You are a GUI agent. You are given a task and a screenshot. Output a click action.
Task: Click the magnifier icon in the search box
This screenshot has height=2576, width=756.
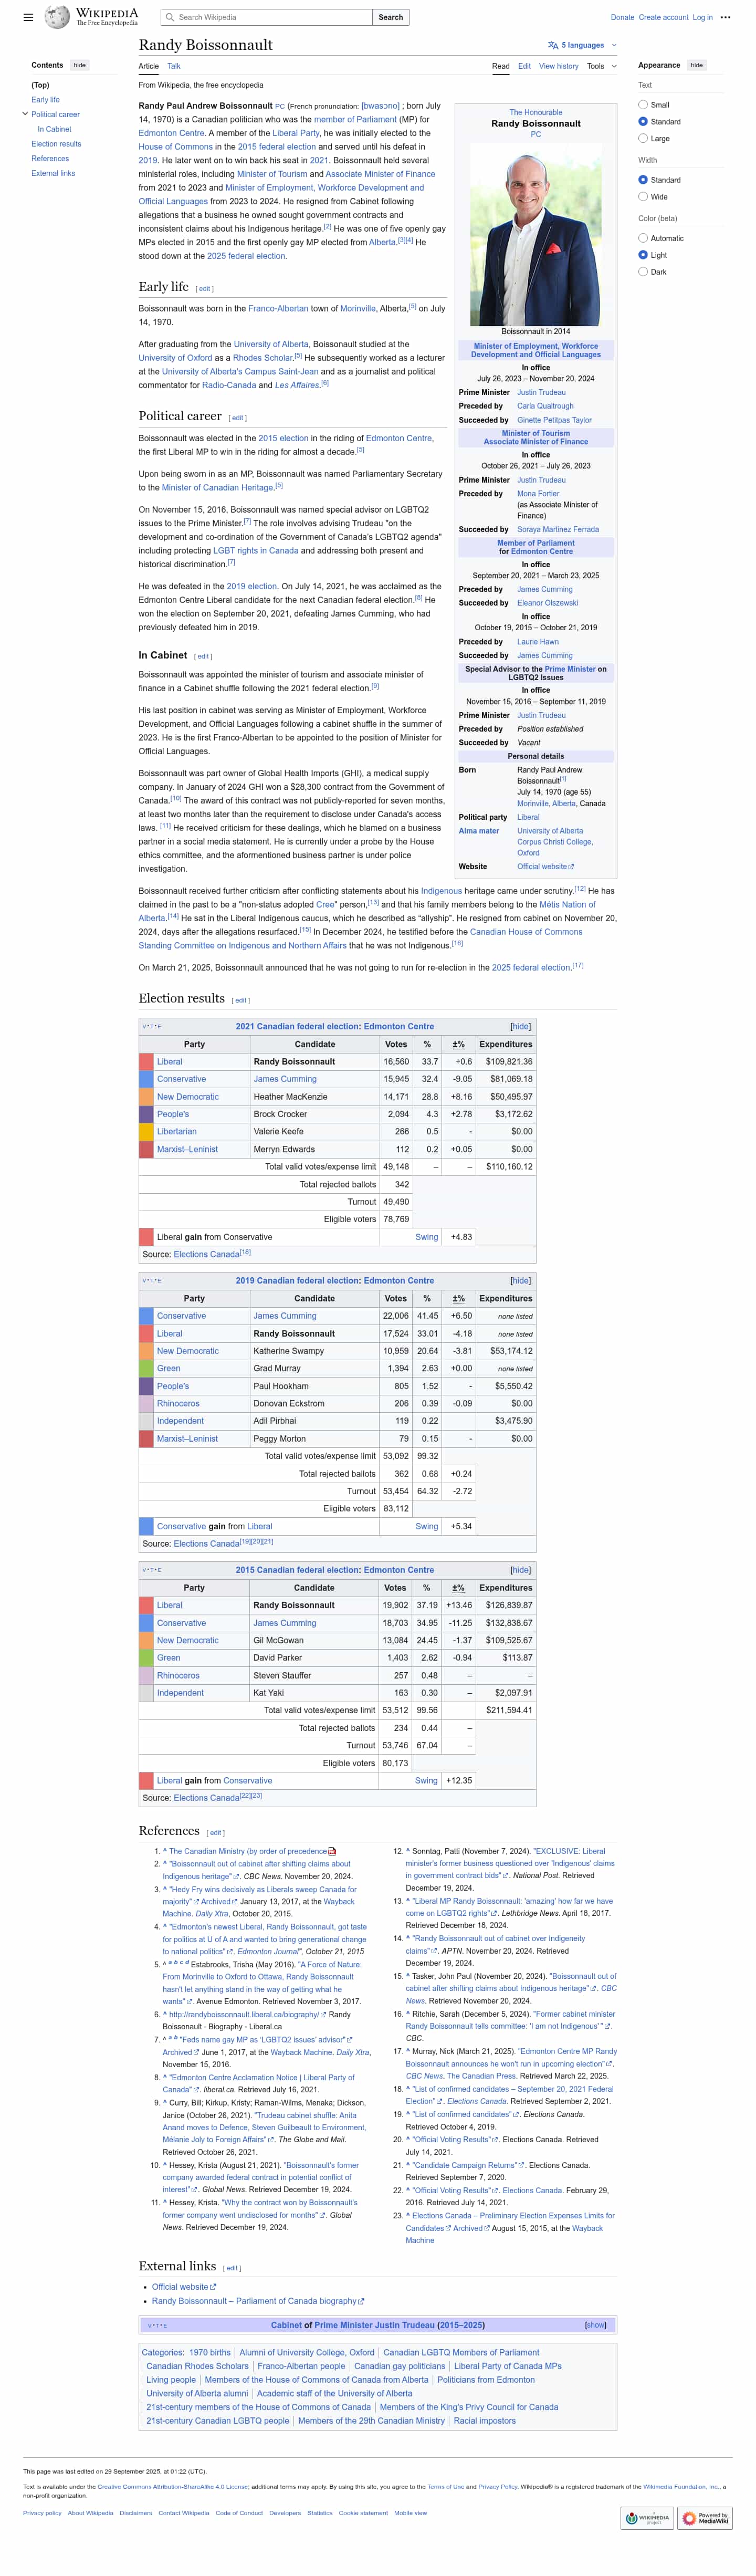coord(171,17)
